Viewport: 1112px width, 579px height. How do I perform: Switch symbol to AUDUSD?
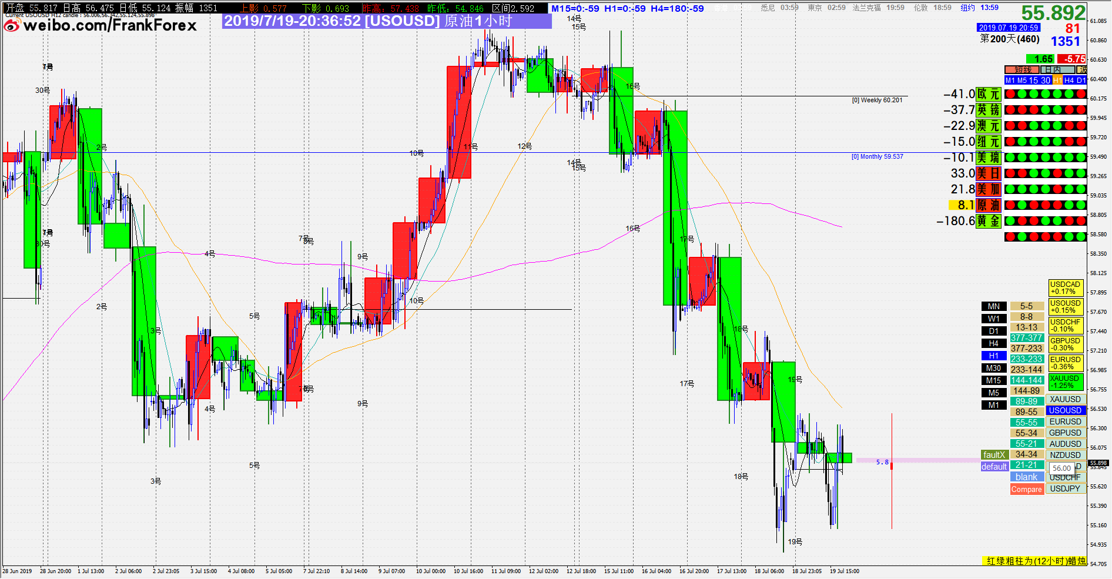pos(1066,444)
